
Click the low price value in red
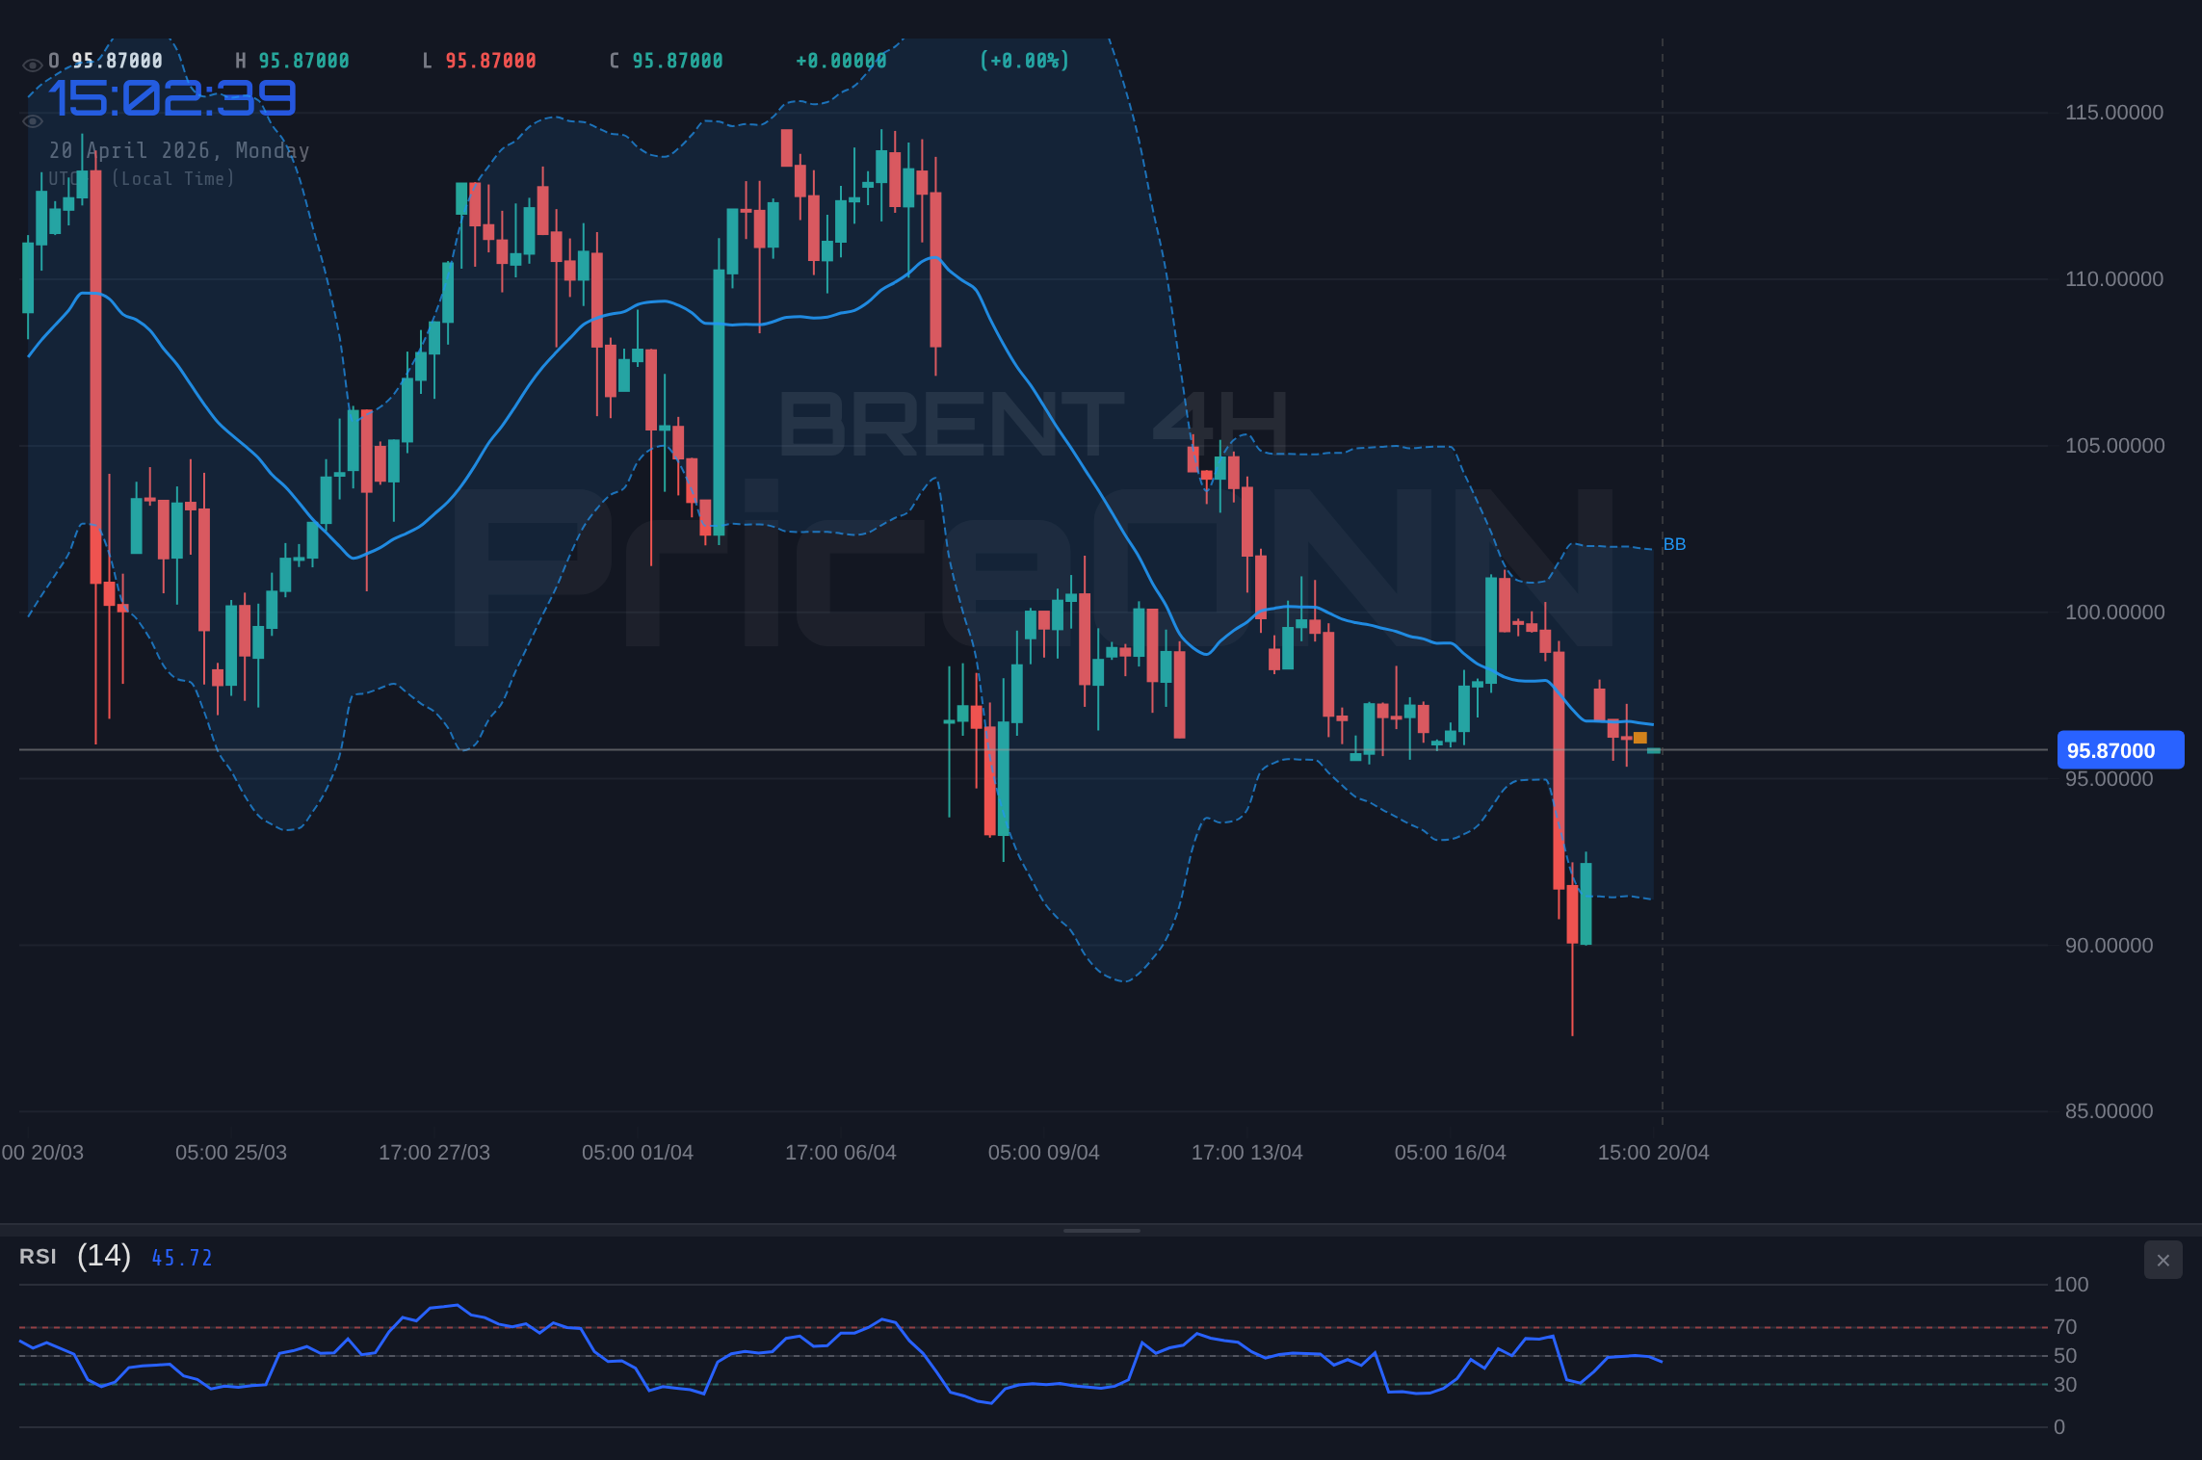click(490, 61)
